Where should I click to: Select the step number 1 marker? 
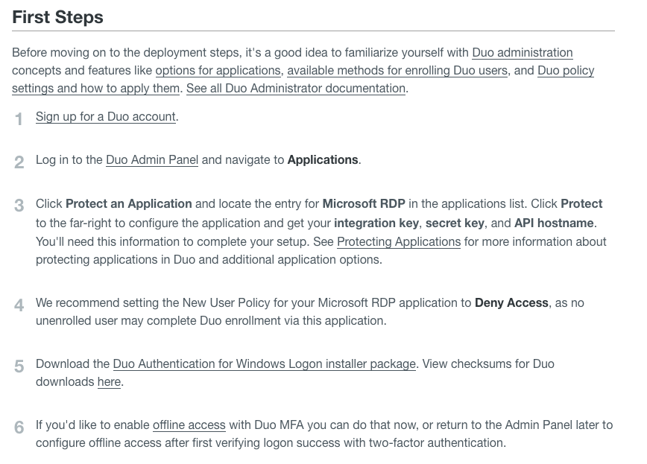[19, 118]
